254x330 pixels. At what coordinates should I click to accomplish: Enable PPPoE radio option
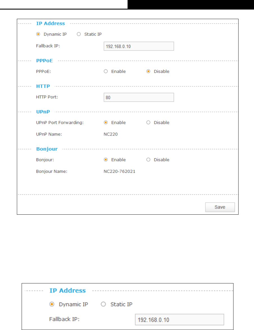pyautogui.click(x=106, y=71)
